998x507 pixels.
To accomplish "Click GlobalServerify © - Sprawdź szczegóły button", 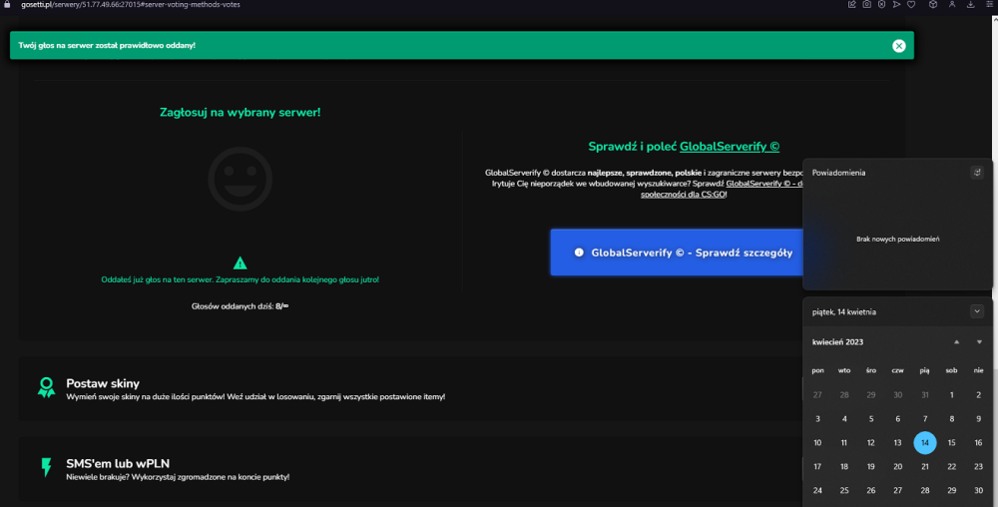I will [x=677, y=253].
